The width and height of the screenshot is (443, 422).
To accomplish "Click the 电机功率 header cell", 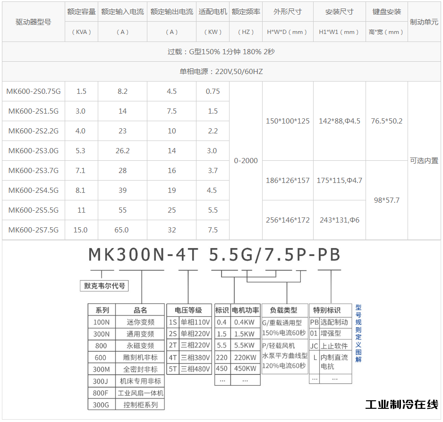I will click(x=245, y=310).
